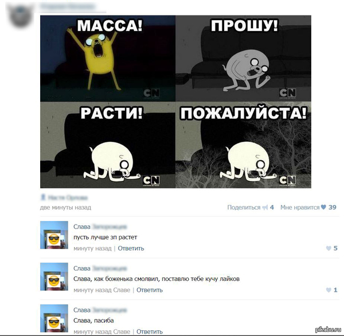344x336 pixels.
Task: Open avatar next to 'Слава, пасиба' comment
Action: coord(54,318)
